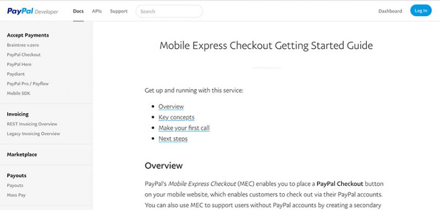Screen dimensions: 440x210
Task: Open REST Invoicing Overview
Action: (32, 124)
